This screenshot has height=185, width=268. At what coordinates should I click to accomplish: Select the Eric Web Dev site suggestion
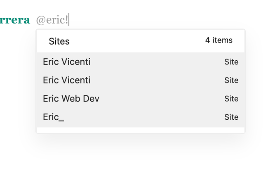click(71, 99)
